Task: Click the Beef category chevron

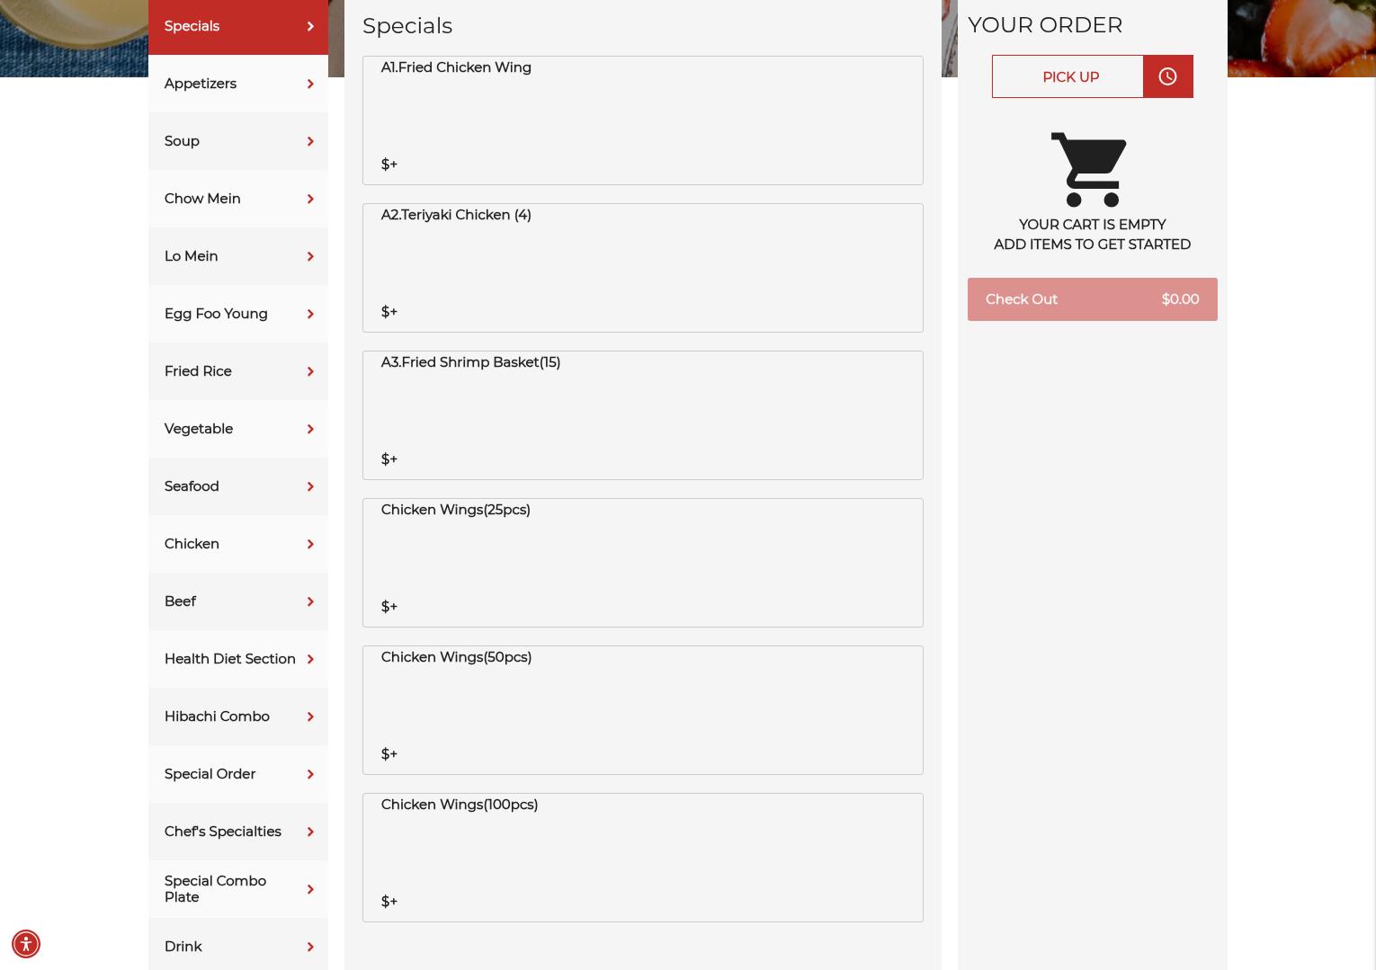Action: (310, 601)
